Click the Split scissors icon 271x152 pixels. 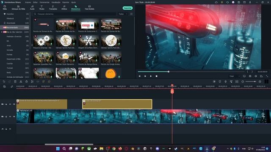(21, 81)
